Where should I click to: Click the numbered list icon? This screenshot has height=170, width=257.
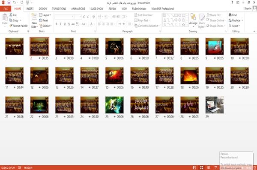(x=106, y=17)
